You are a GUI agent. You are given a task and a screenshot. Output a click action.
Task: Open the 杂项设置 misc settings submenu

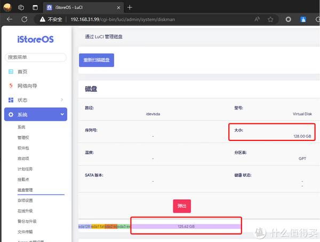(x=25, y=200)
